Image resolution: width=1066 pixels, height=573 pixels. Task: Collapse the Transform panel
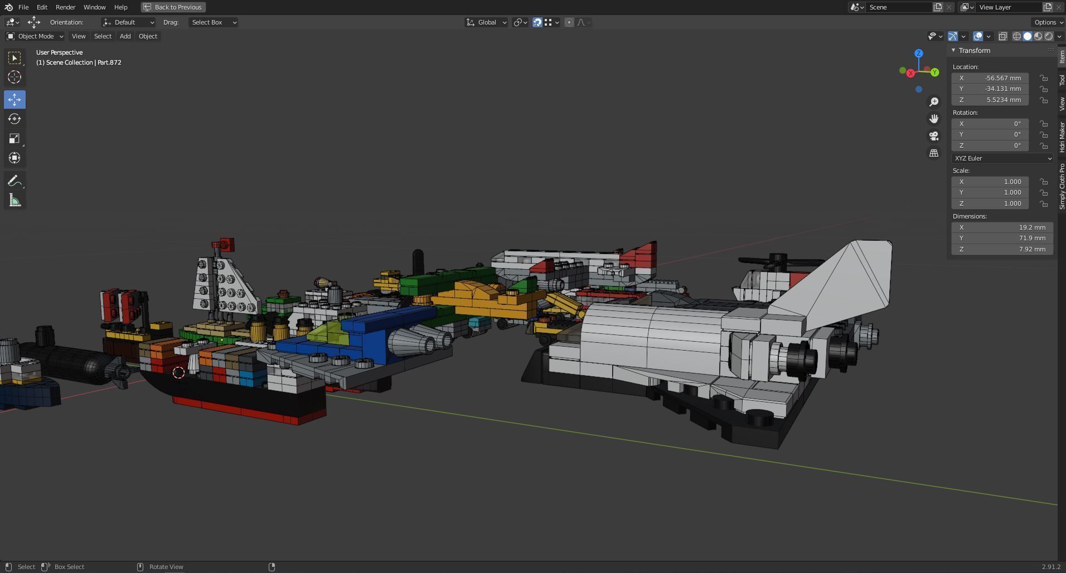tap(953, 51)
